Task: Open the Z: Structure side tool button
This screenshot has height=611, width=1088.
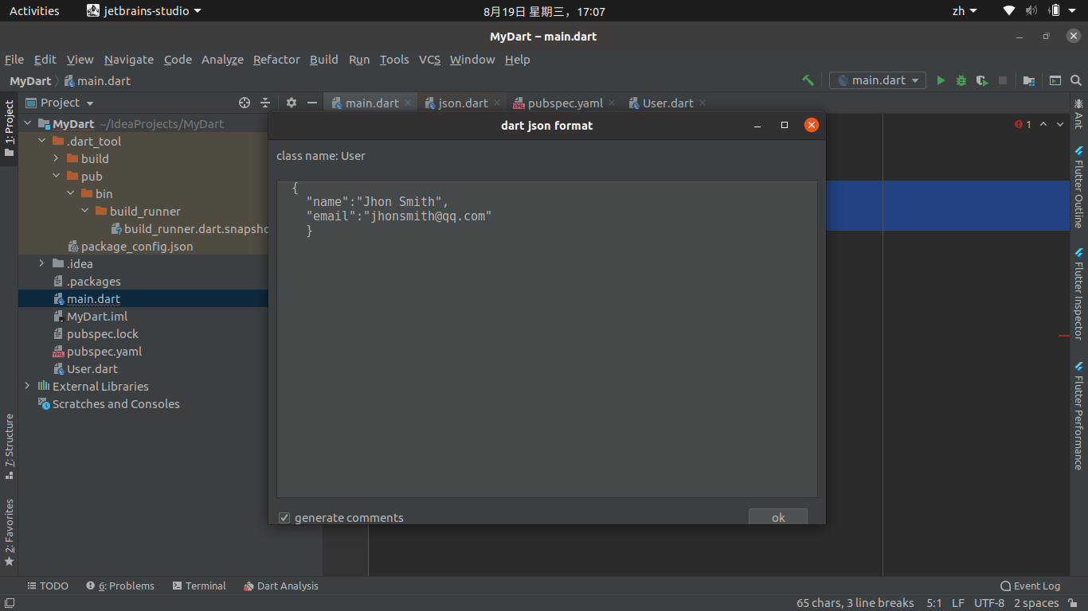Action: pos(9,446)
